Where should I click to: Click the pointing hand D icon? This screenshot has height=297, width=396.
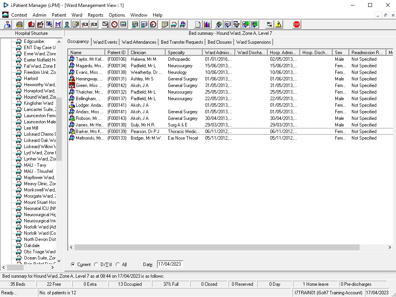click(85, 24)
